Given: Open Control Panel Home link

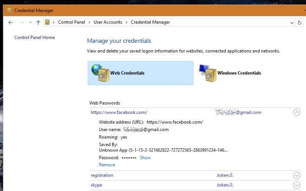Looking at the screenshot, I should coord(34,38).
